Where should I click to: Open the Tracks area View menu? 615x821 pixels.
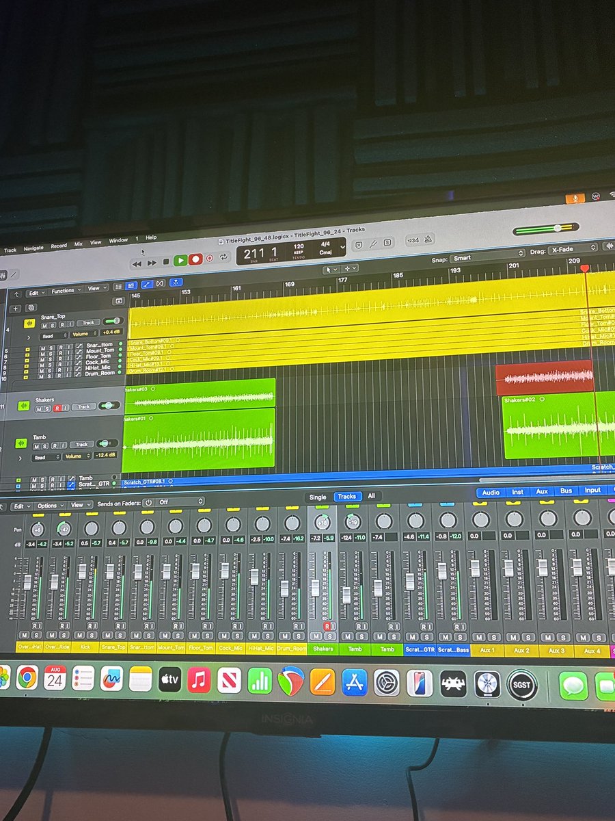(96, 288)
